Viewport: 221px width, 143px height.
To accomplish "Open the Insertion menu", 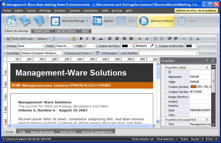I will tap(60, 10).
